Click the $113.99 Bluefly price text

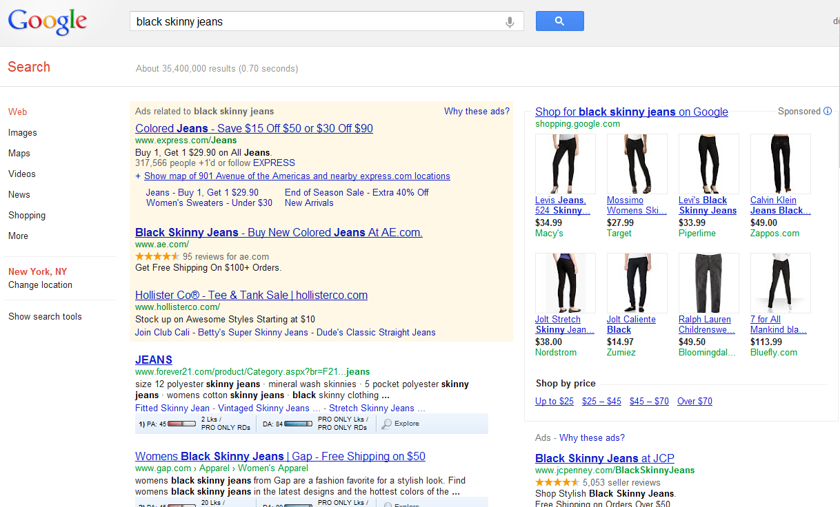click(766, 342)
